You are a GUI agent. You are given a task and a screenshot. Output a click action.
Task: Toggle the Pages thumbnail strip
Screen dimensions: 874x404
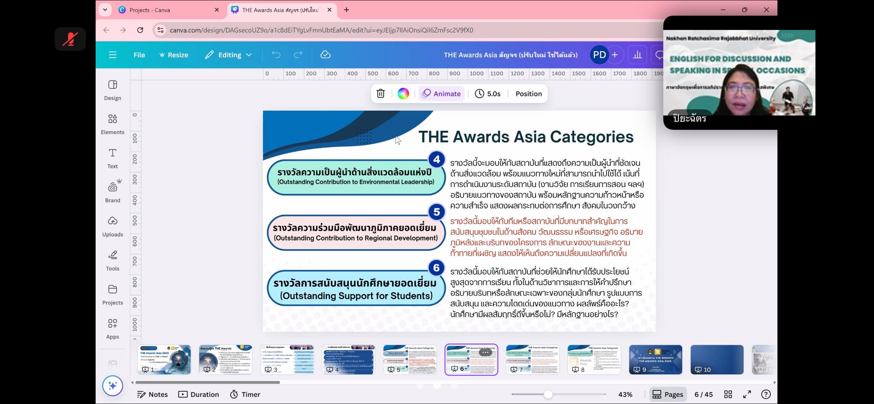point(667,394)
